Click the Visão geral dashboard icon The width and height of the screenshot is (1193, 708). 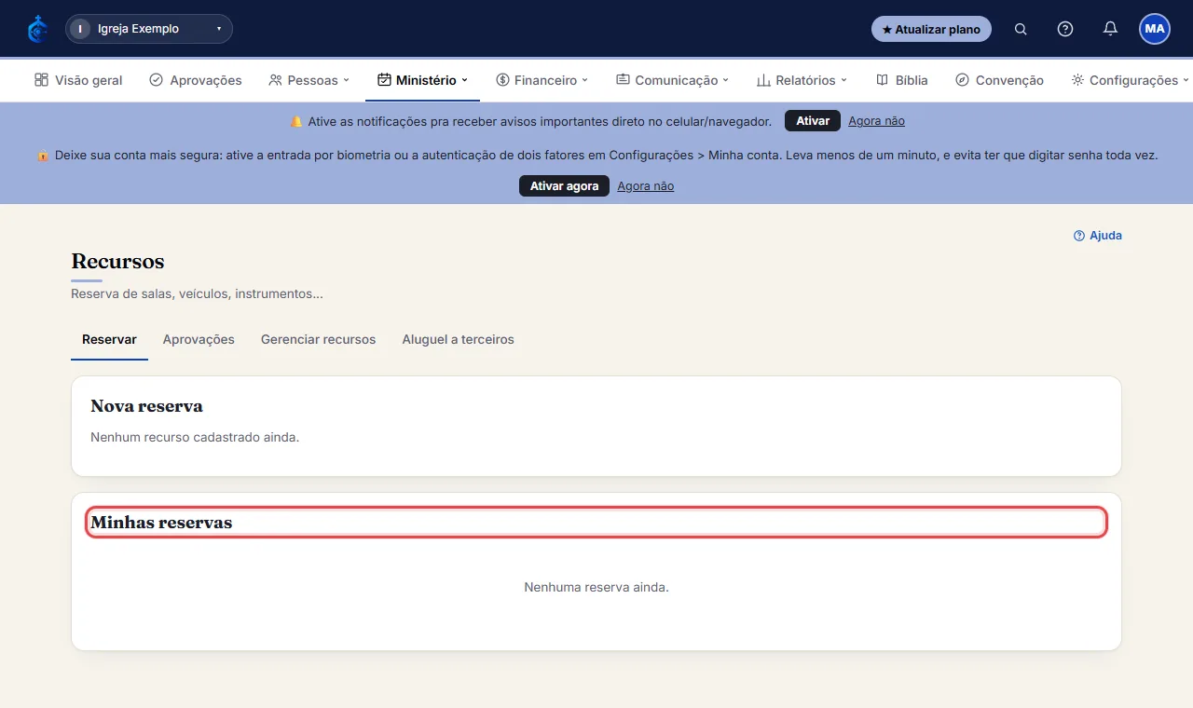tap(41, 80)
